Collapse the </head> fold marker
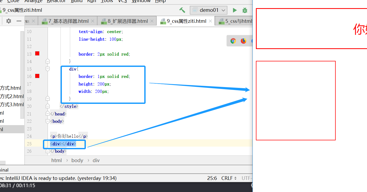The image size is (367, 192). click(x=48, y=114)
